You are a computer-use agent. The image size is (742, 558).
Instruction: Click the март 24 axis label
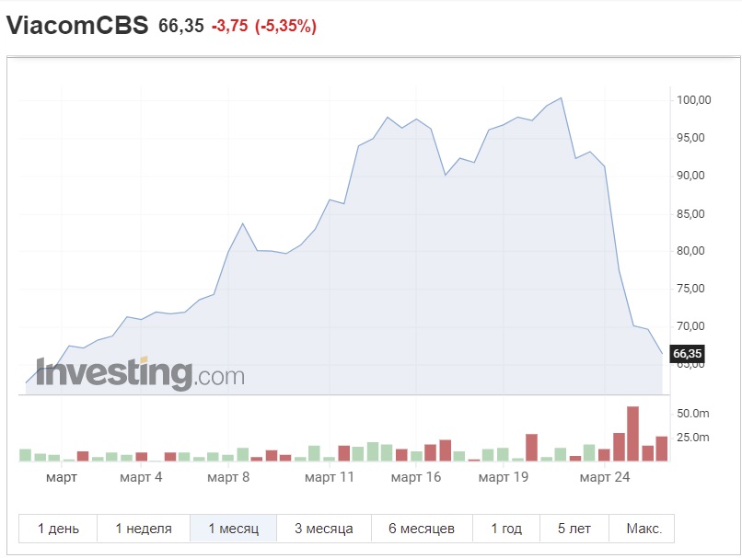click(604, 477)
